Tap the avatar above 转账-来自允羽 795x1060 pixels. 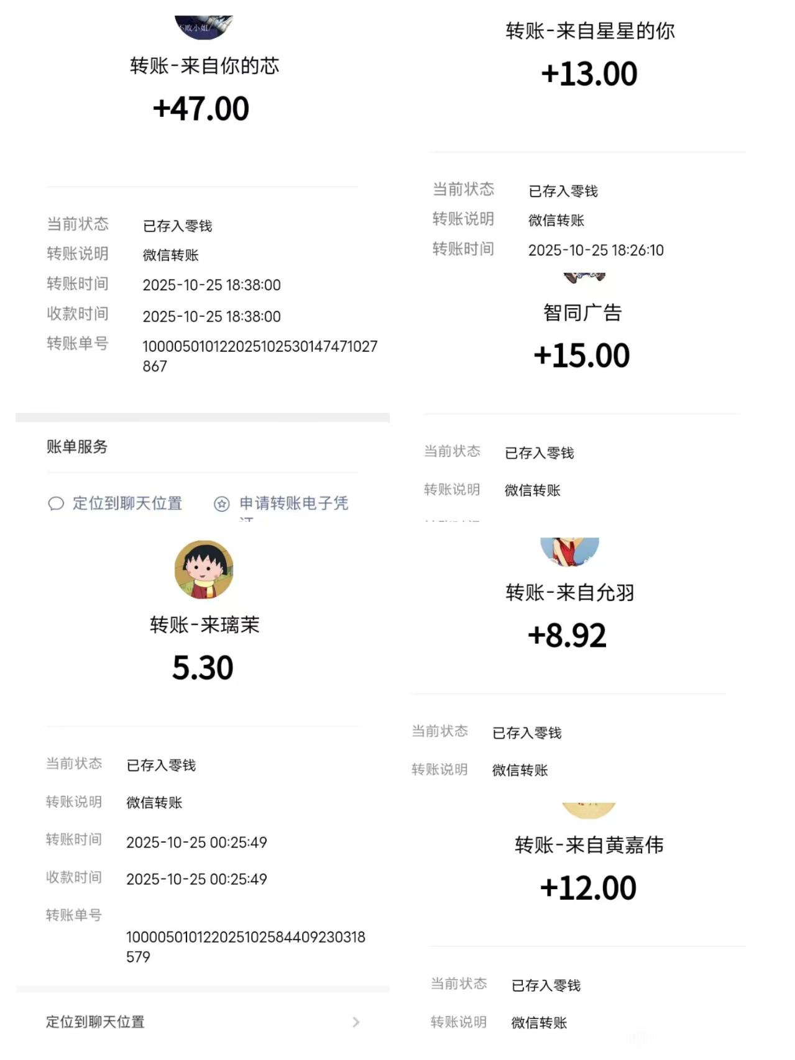(569, 551)
